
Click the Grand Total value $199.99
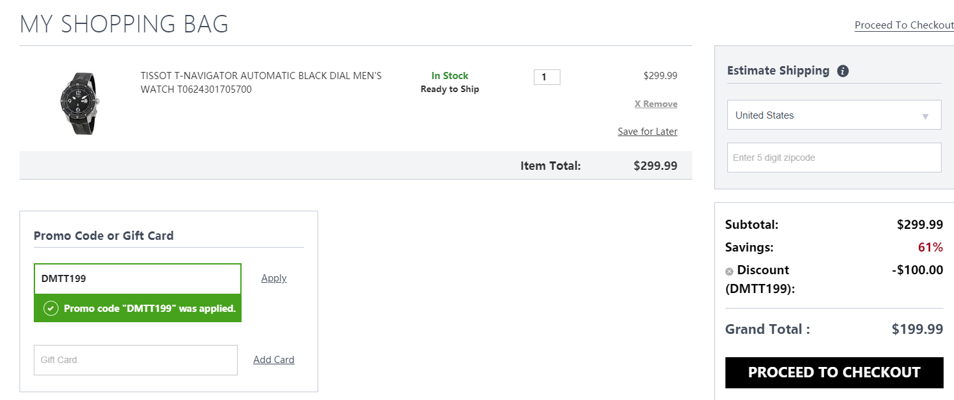point(917,329)
